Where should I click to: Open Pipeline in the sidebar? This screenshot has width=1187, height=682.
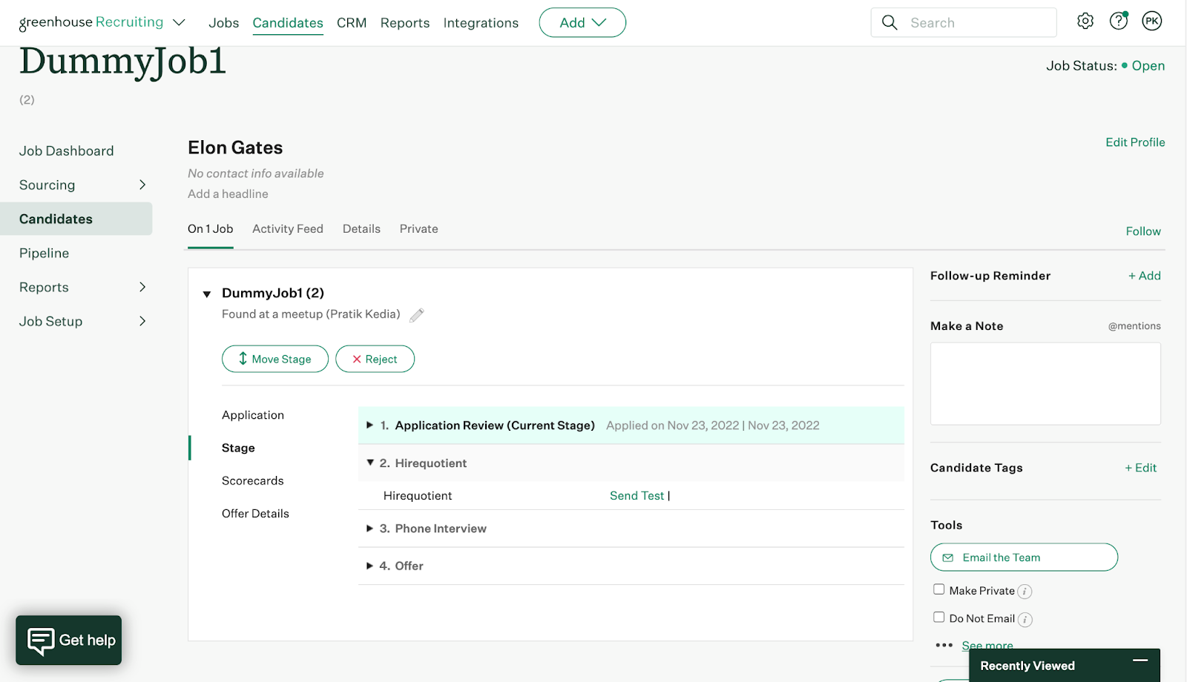[45, 254]
